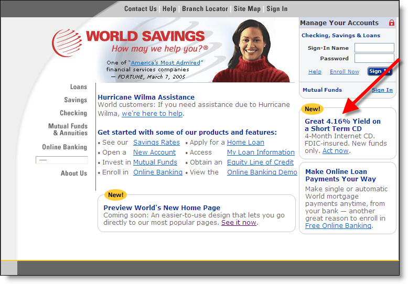408x284 pixels.
Task: Open Contact Us in top navigation
Action: coord(140,9)
